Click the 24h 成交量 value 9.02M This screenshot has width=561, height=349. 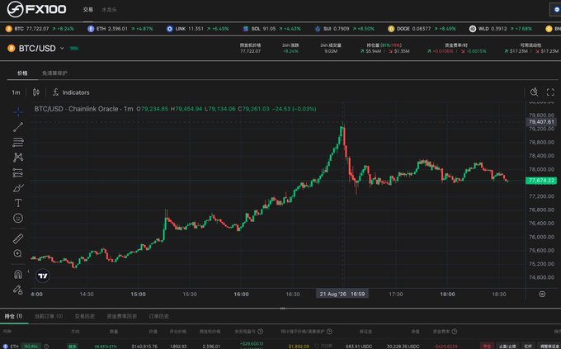coord(331,51)
